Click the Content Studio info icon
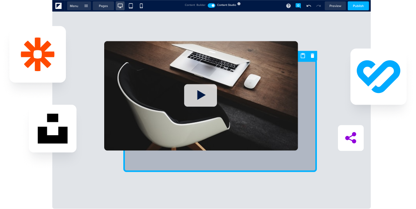Viewport: 416px width, 209px height. (x=239, y=4)
